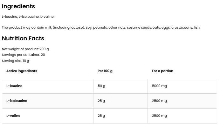Select the L-isoleucine table row label
The height and width of the screenshot is (127, 220).
pyautogui.click(x=17, y=101)
